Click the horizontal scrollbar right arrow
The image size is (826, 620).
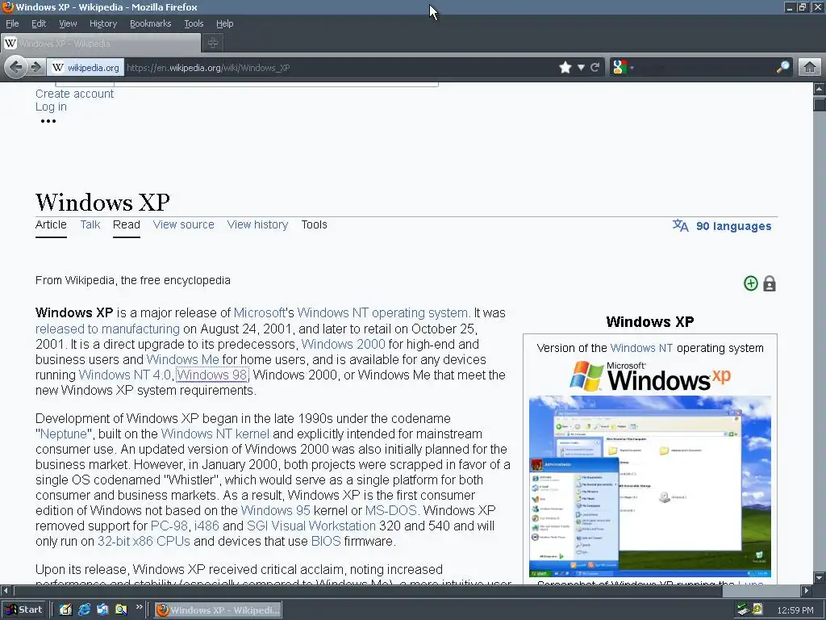(806, 590)
